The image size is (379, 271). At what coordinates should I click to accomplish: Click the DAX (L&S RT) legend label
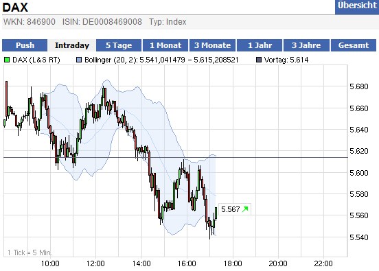click(36, 60)
